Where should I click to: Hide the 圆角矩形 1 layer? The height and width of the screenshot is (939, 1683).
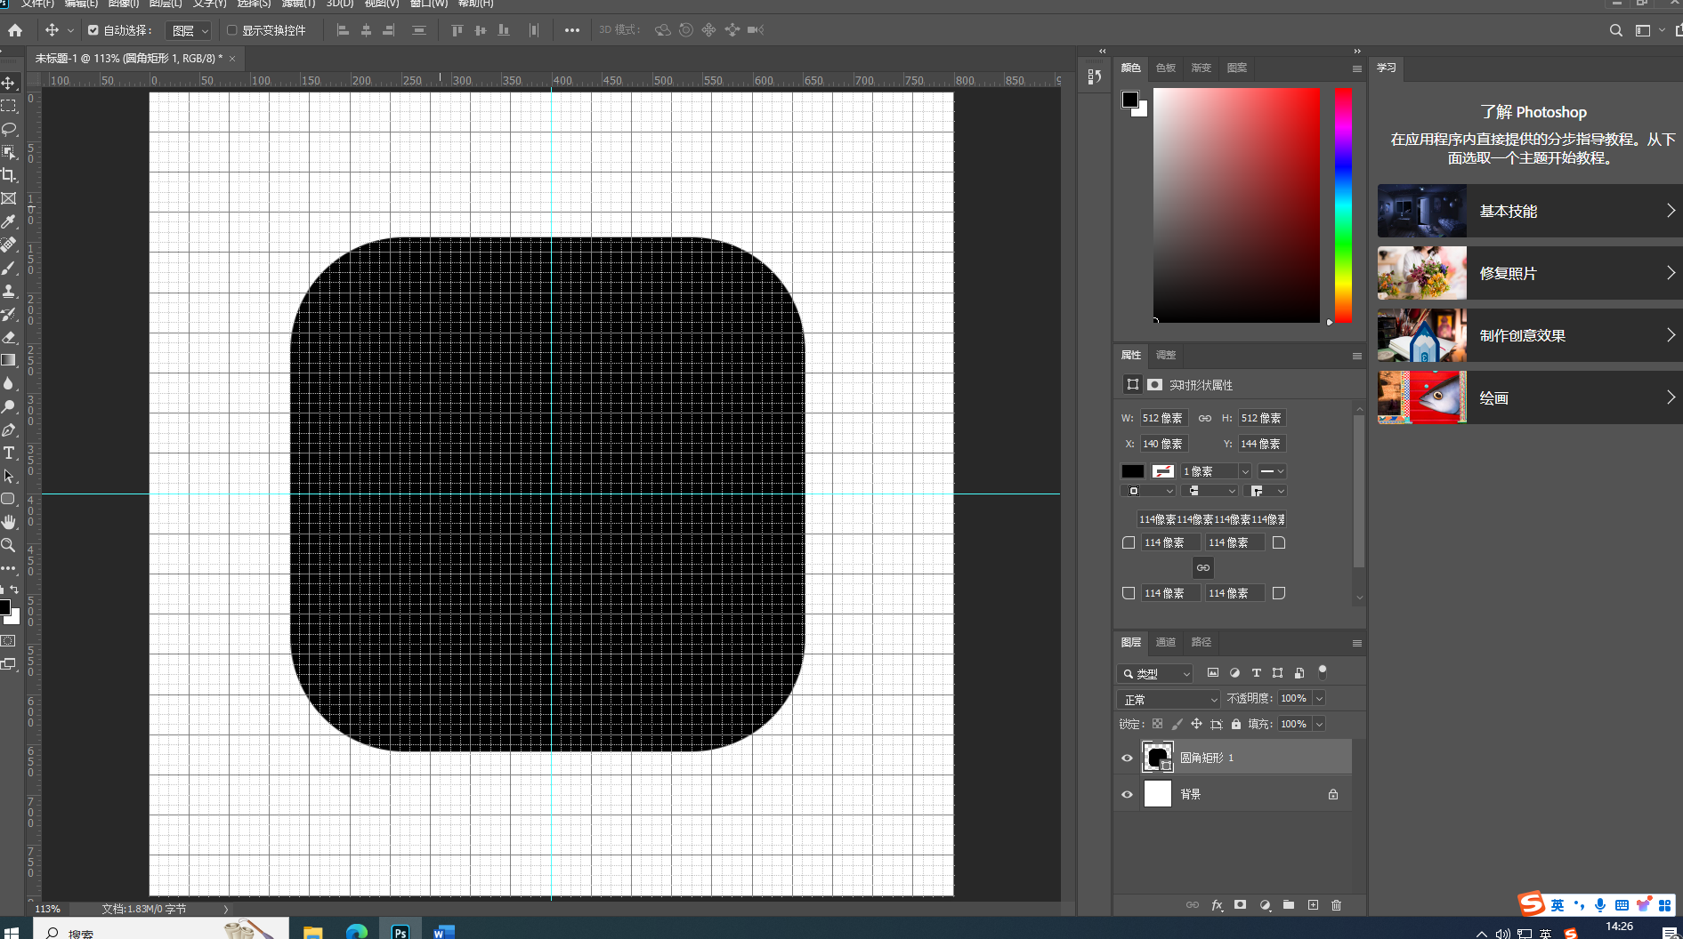coord(1127,758)
